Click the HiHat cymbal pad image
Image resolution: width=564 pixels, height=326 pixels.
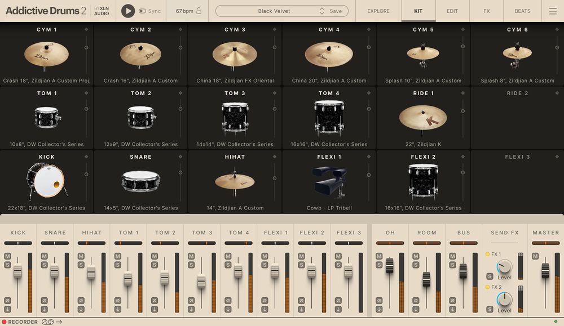pos(235,180)
